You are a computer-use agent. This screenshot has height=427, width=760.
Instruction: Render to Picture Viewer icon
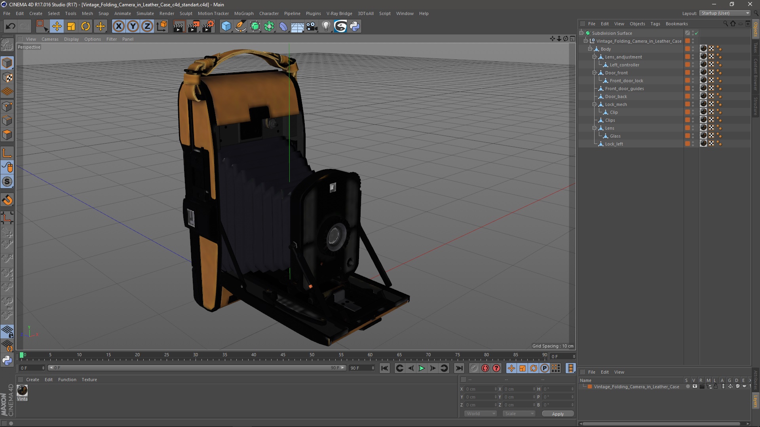(194, 26)
